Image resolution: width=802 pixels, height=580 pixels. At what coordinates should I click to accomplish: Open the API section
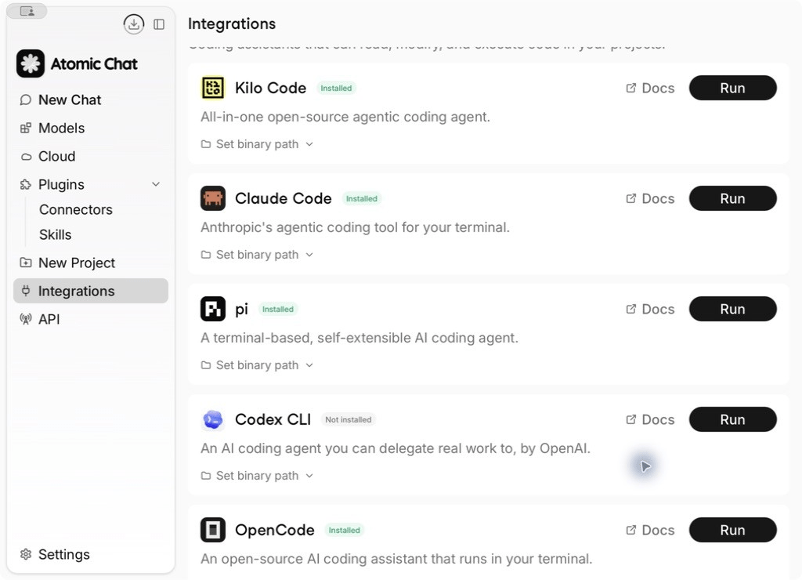(x=91, y=320)
